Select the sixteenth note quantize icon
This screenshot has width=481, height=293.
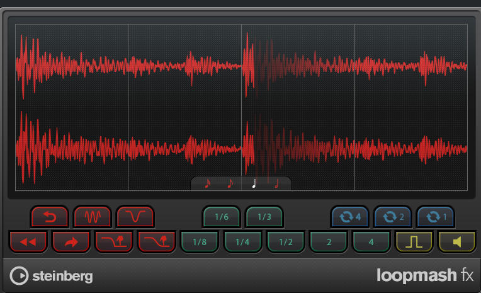pyautogui.click(x=208, y=183)
